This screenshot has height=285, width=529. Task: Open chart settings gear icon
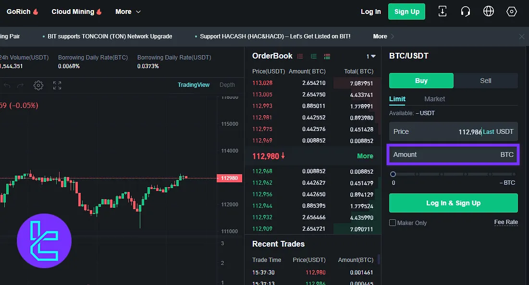[x=38, y=85]
